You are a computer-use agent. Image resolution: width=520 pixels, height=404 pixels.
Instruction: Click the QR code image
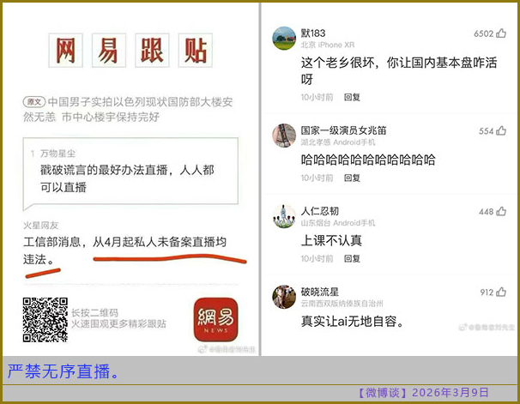click(45, 320)
